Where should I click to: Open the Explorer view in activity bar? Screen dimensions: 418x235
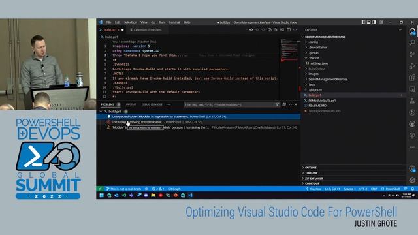click(412, 31)
